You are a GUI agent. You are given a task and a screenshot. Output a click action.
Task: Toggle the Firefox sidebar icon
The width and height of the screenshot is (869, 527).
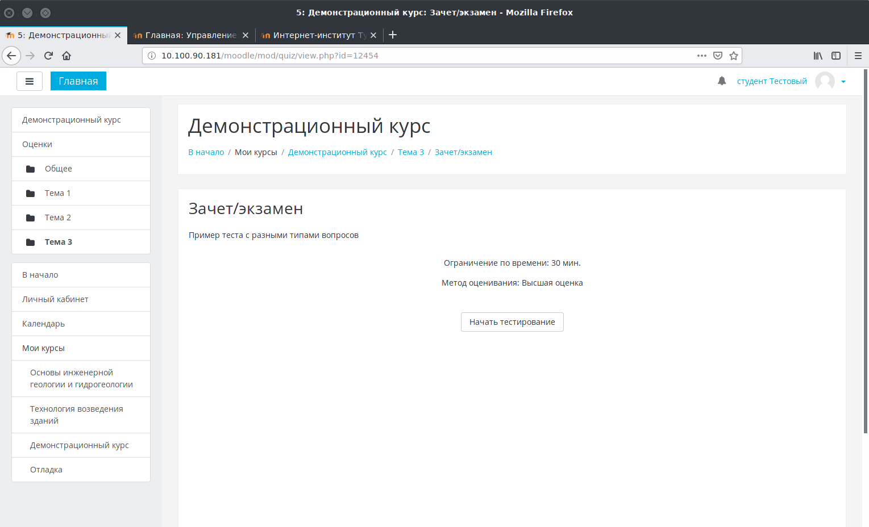pos(836,56)
